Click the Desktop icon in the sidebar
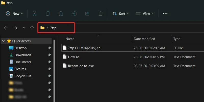 pos(11,48)
